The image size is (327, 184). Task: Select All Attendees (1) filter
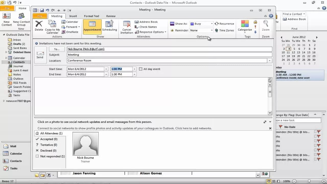50,133
